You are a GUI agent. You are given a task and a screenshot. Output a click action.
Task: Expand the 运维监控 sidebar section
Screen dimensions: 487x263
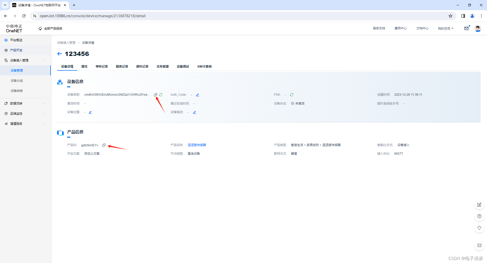pyautogui.click(x=25, y=113)
